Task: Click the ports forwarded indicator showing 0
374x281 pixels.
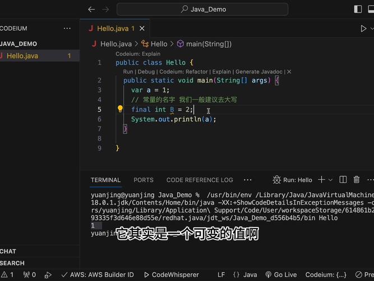Action: [x=29, y=275]
